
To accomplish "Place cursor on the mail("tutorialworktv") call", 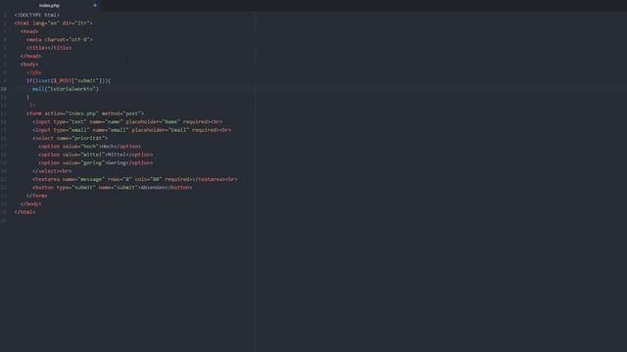I will (66, 89).
